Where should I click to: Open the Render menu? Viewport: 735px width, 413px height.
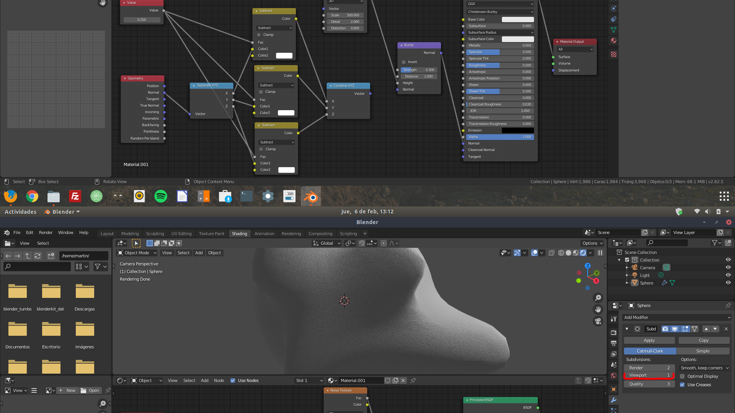[45, 232]
